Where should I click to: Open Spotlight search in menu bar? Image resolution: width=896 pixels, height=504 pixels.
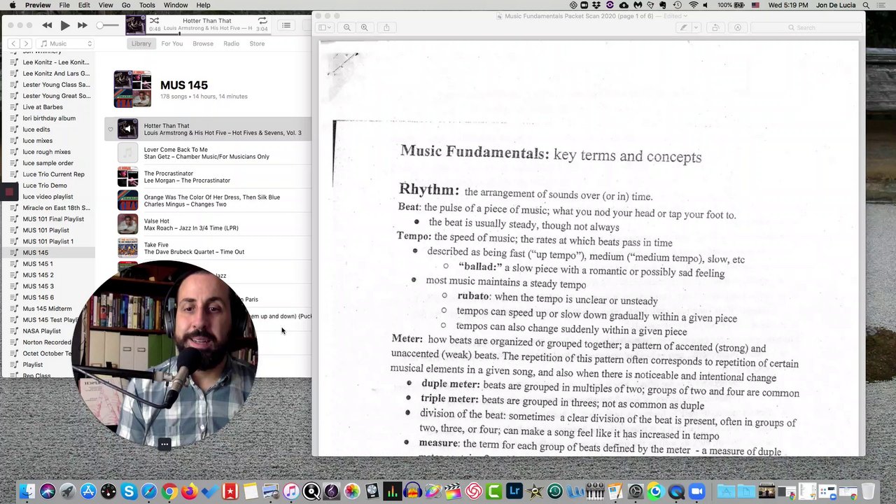(864, 5)
